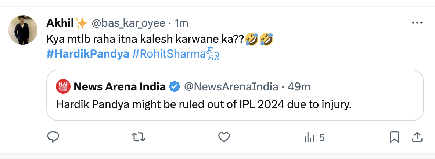Click Akhil's profile picture
The image size is (435, 159).
pyautogui.click(x=23, y=30)
